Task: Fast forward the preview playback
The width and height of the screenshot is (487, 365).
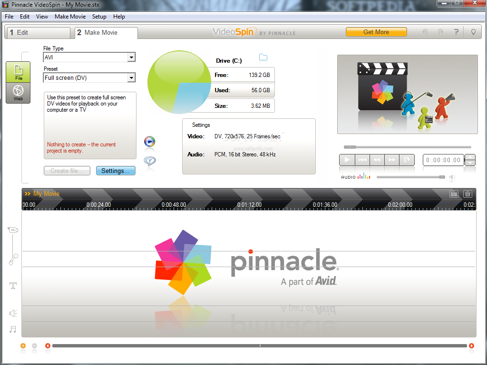Action: 392,160
